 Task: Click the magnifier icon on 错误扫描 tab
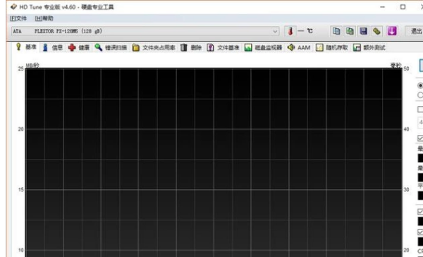point(98,47)
